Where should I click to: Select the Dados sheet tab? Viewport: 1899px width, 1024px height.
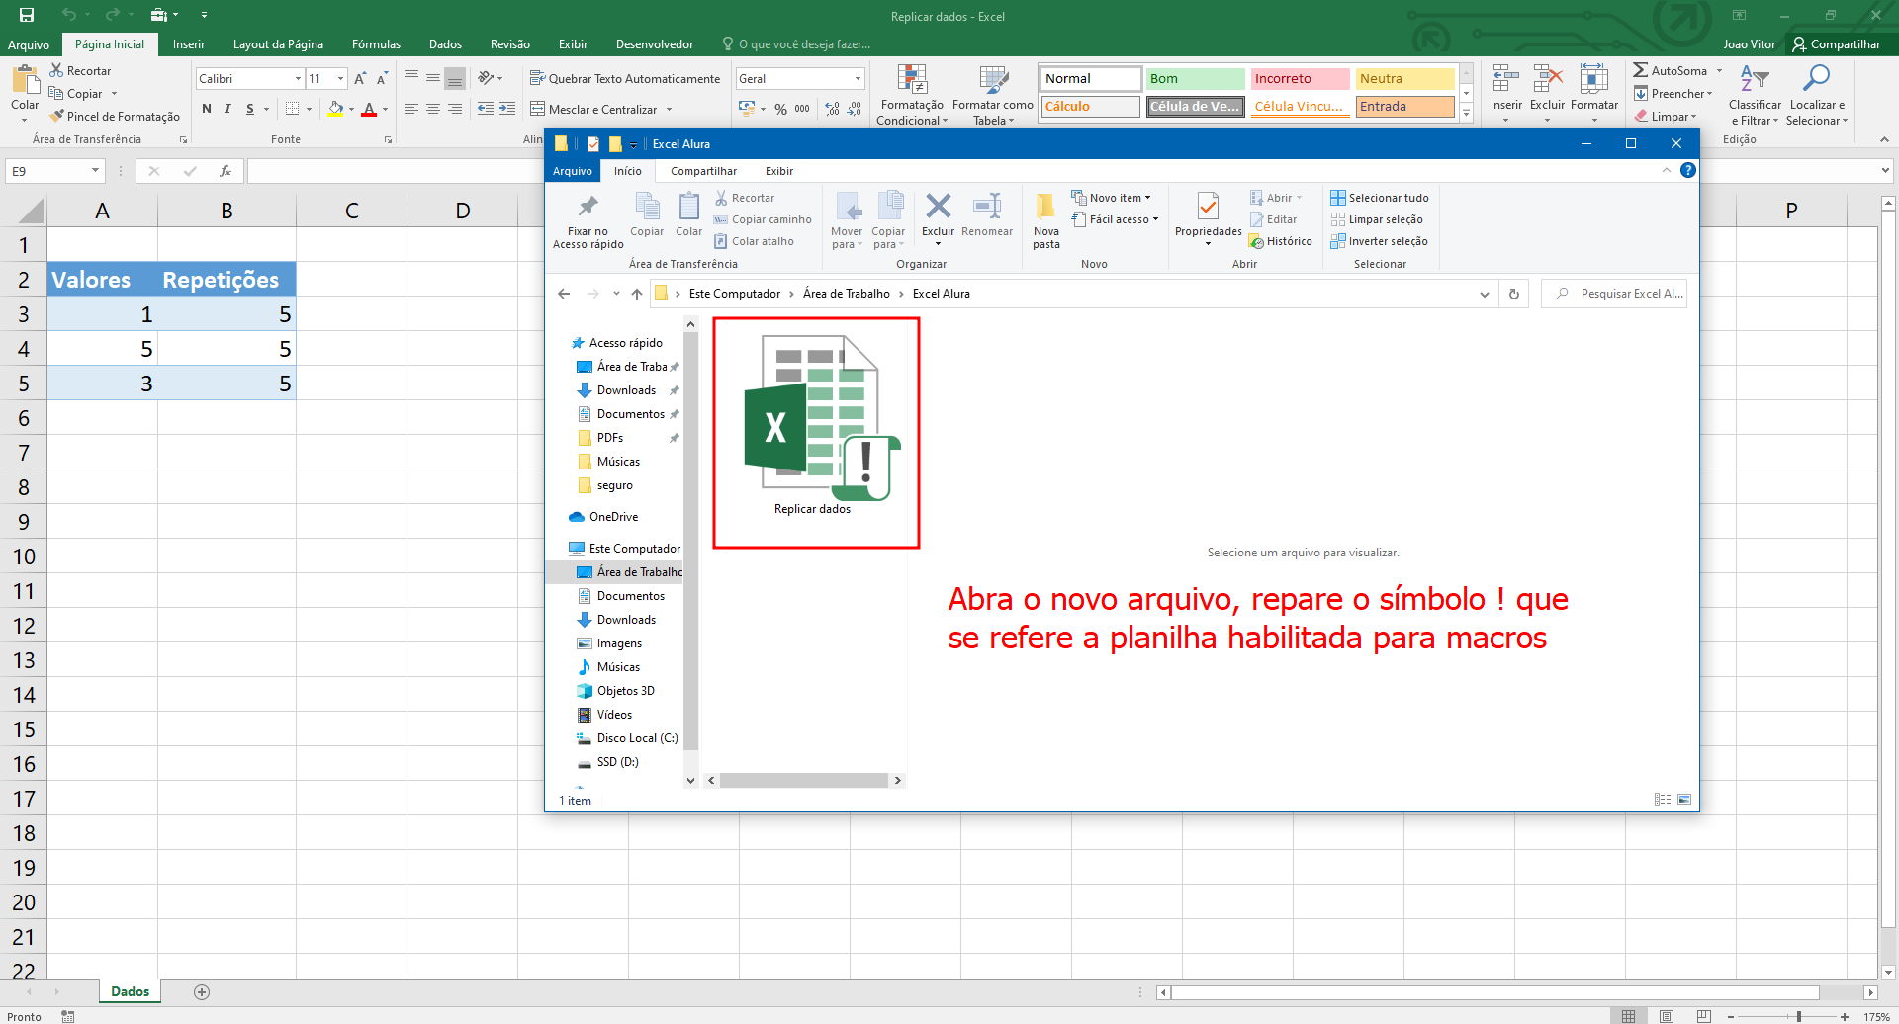pyautogui.click(x=130, y=991)
